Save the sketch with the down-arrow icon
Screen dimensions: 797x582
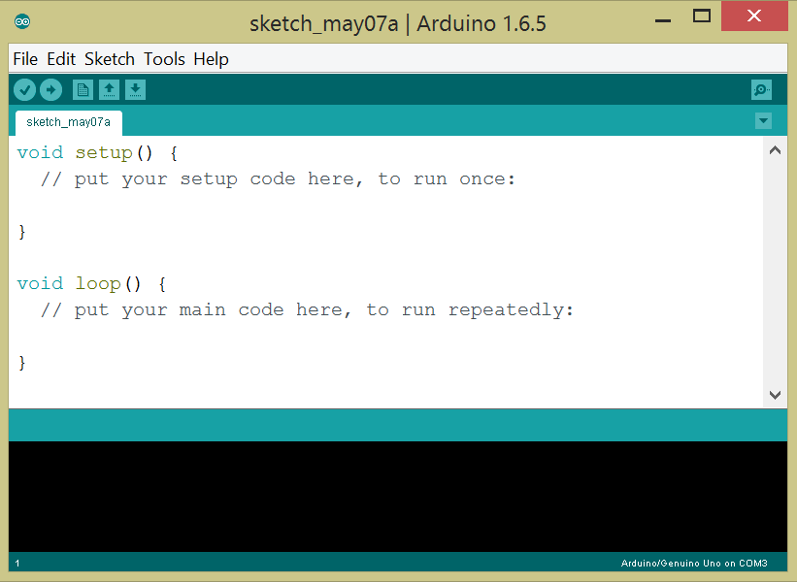click(135, 90)
